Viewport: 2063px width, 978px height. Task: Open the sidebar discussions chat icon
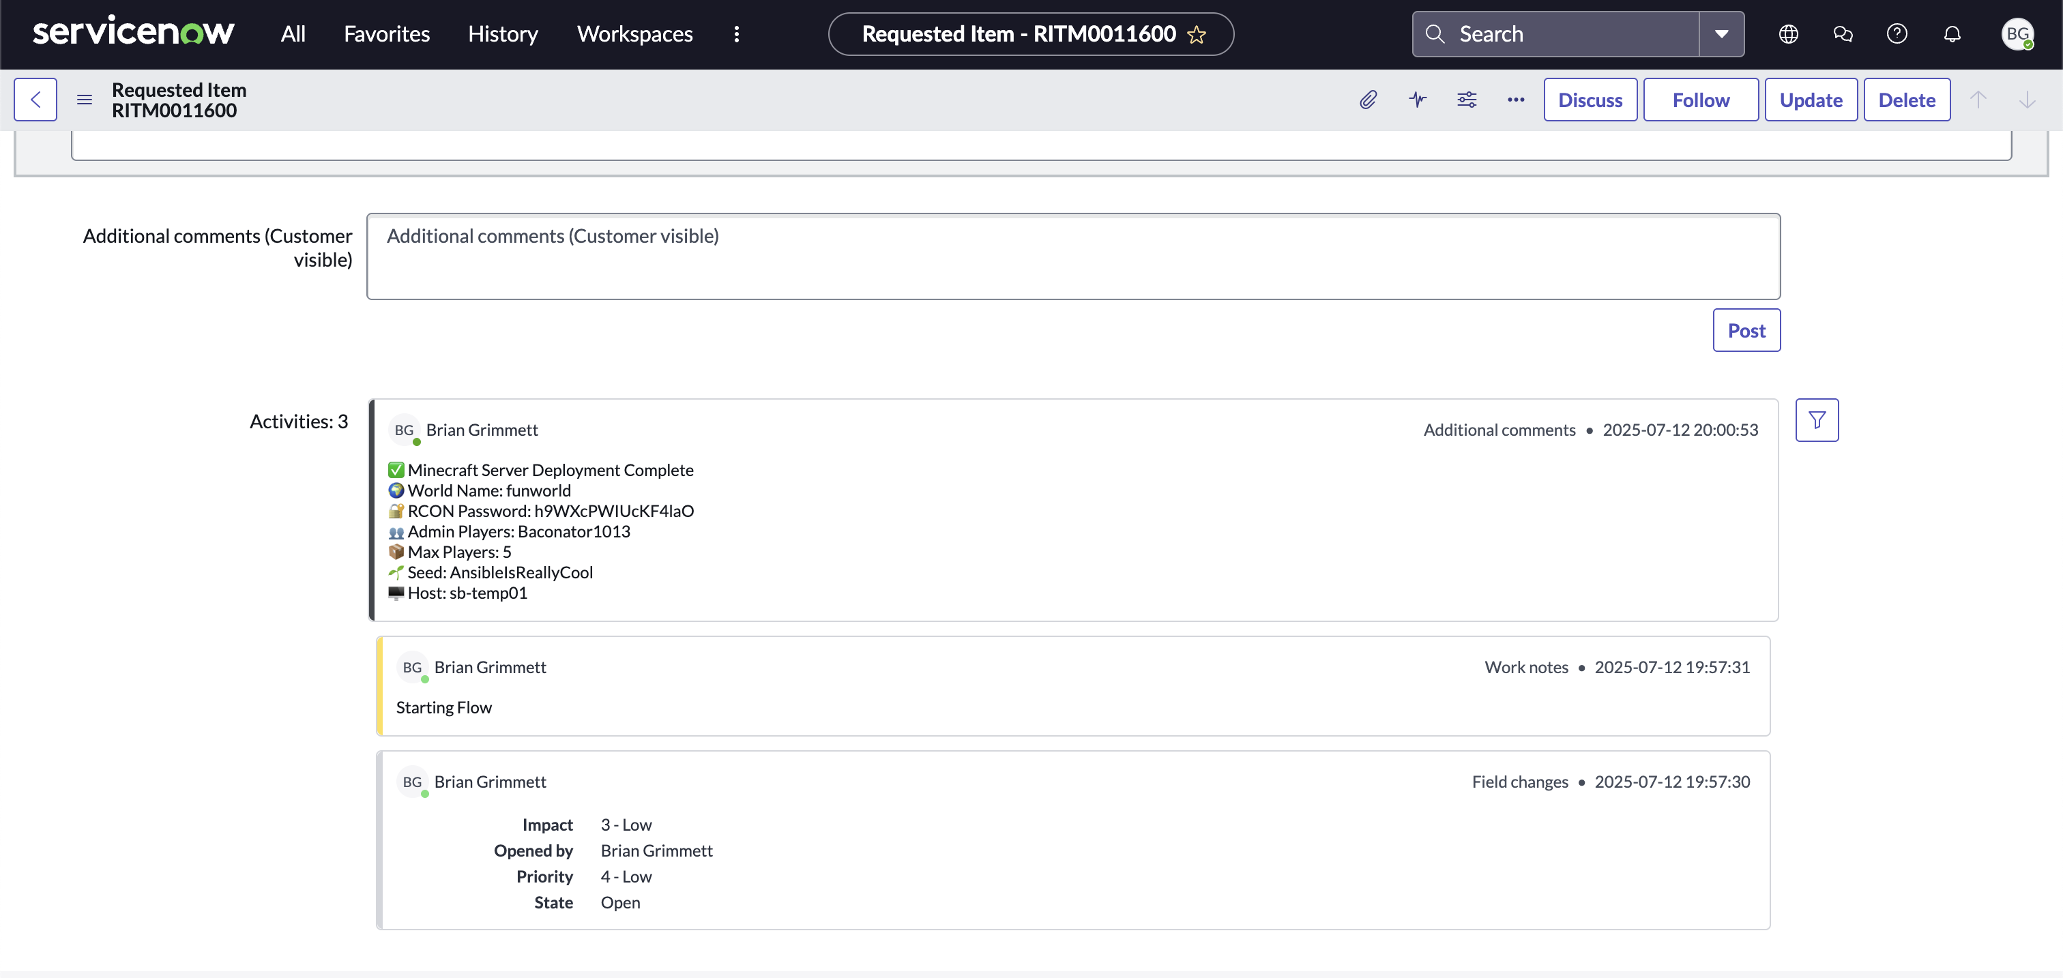tap(1842, 33)
